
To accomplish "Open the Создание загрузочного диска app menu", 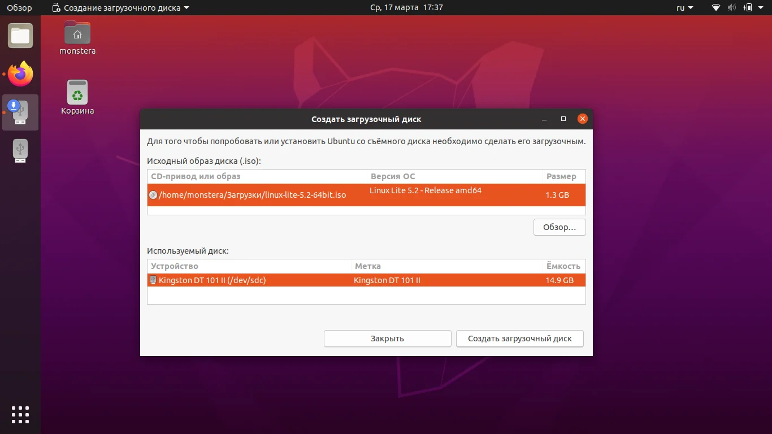I will pos(122,8).
